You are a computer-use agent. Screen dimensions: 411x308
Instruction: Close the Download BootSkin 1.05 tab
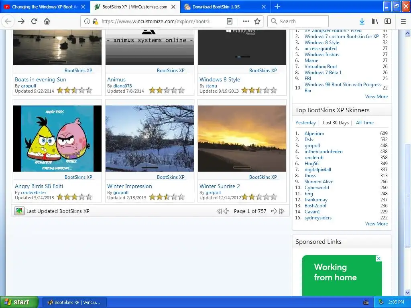tap(264, 7)
